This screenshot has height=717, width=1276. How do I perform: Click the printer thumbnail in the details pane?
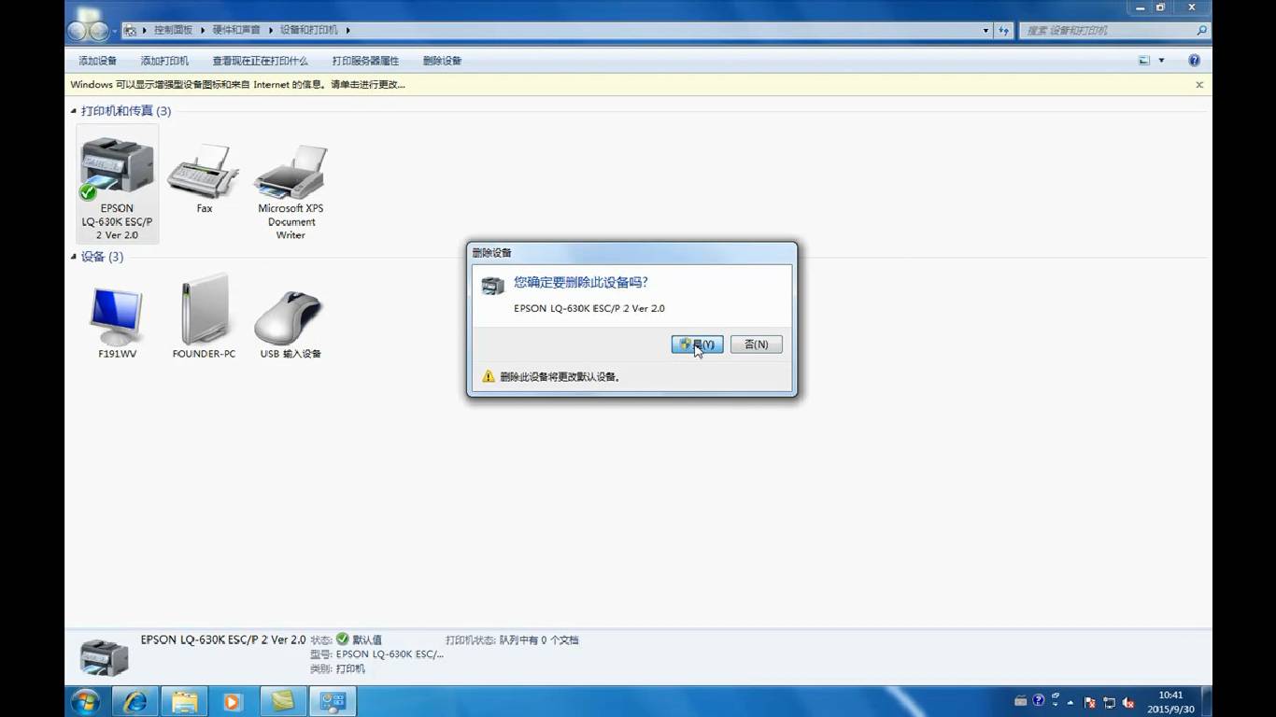pos(104,657)
